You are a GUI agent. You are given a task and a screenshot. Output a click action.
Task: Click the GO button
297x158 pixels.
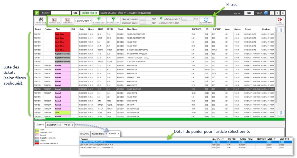click(75, 13)
